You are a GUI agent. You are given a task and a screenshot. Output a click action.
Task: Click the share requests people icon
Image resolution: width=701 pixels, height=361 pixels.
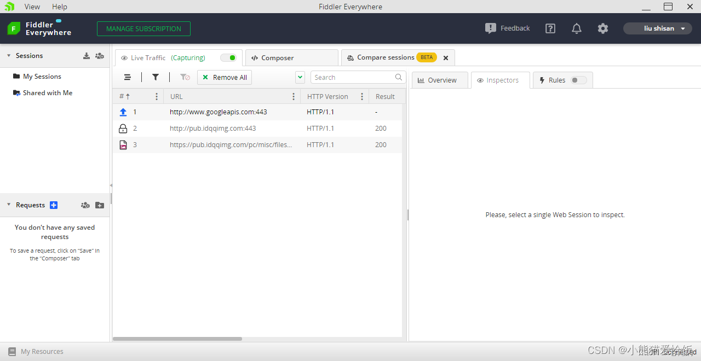point(85,205)
